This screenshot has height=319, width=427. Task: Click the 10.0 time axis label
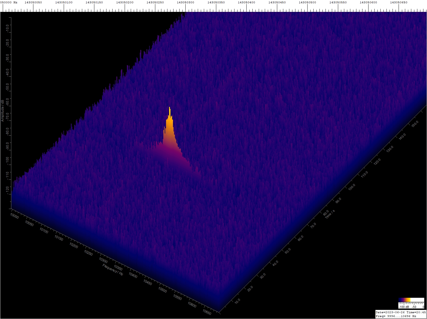[237, 301]
